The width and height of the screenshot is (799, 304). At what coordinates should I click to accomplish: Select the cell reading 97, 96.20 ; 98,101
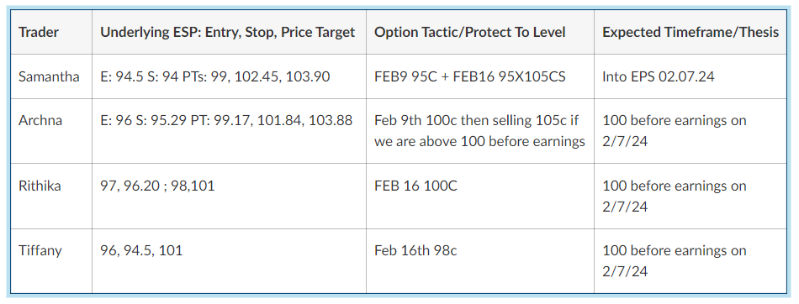point(229,196)
